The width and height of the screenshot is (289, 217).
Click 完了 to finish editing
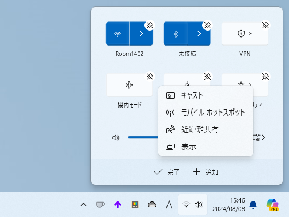(x=166, y=172)
